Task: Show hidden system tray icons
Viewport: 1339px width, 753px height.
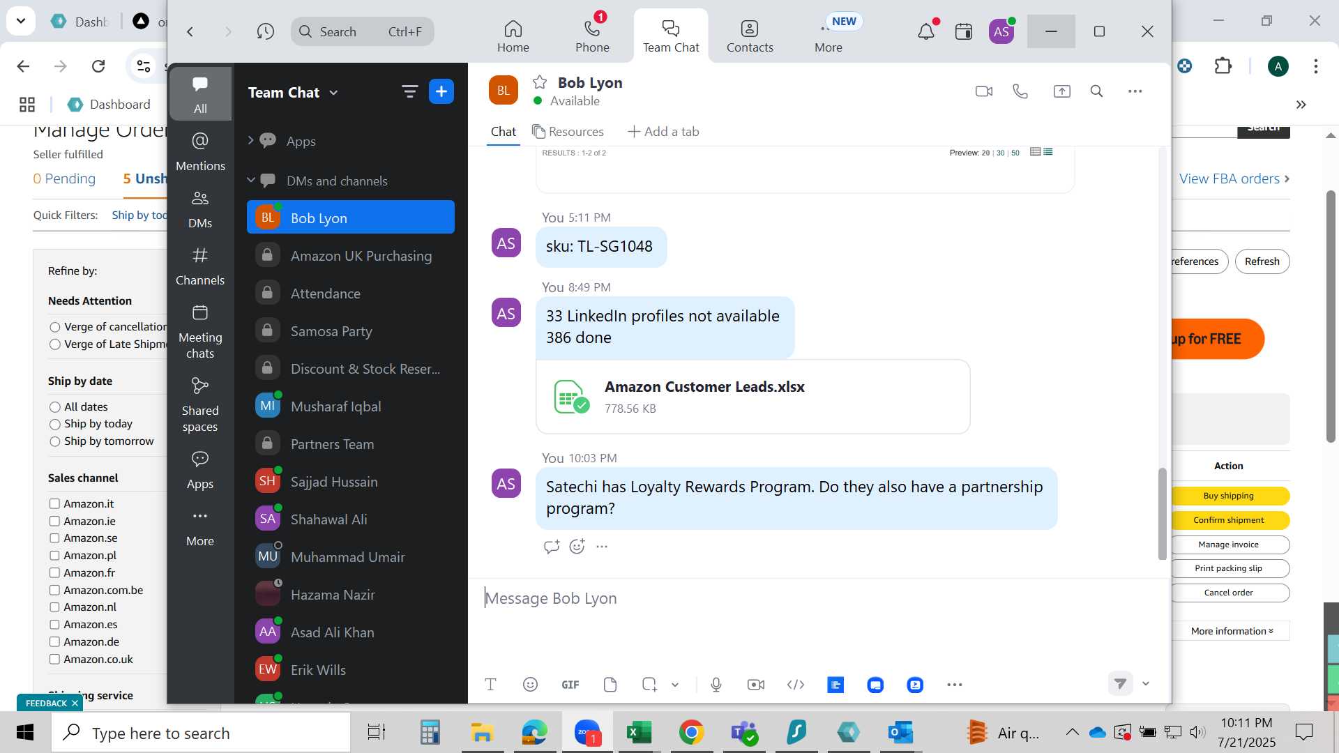Action: point(1072,732)
